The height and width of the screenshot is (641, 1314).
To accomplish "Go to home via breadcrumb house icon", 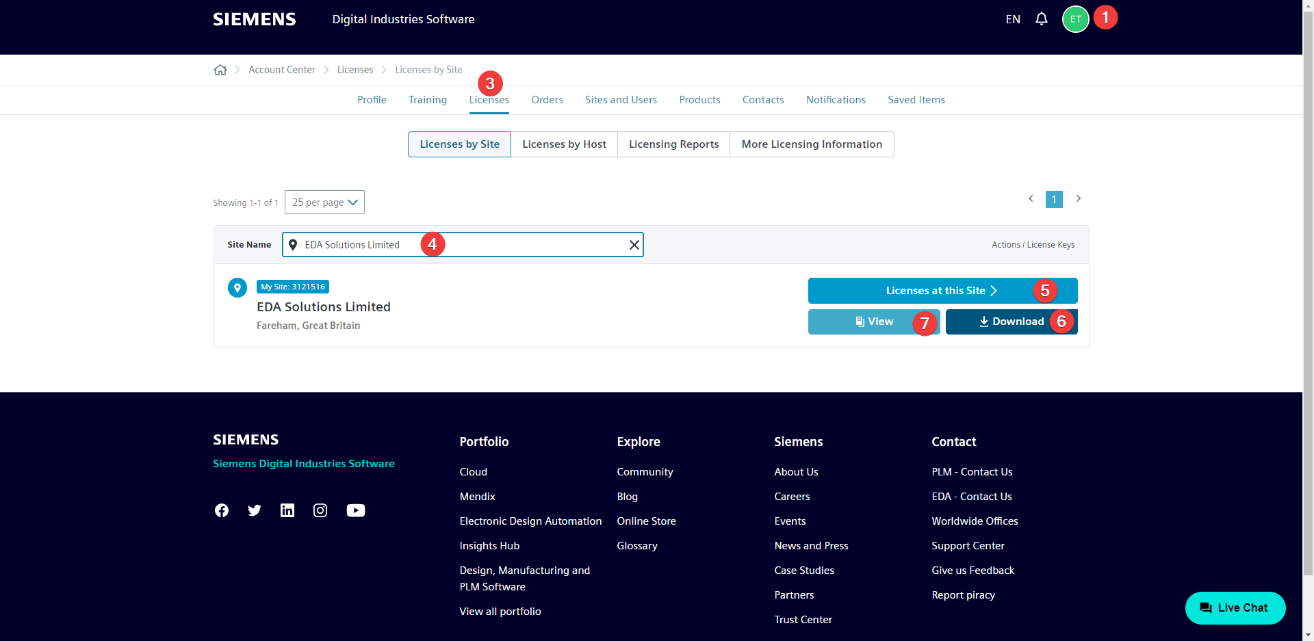I will click(x=220, y=70).
